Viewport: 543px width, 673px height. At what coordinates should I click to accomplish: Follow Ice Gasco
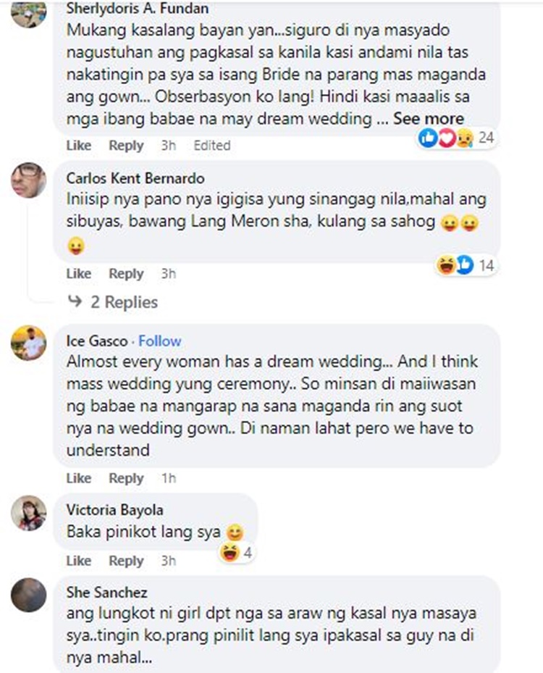coord(159,341)
